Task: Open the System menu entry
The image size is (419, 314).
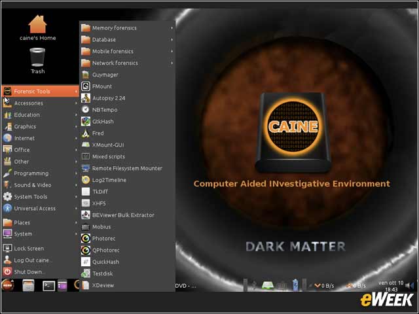Action: click(41, 234)
